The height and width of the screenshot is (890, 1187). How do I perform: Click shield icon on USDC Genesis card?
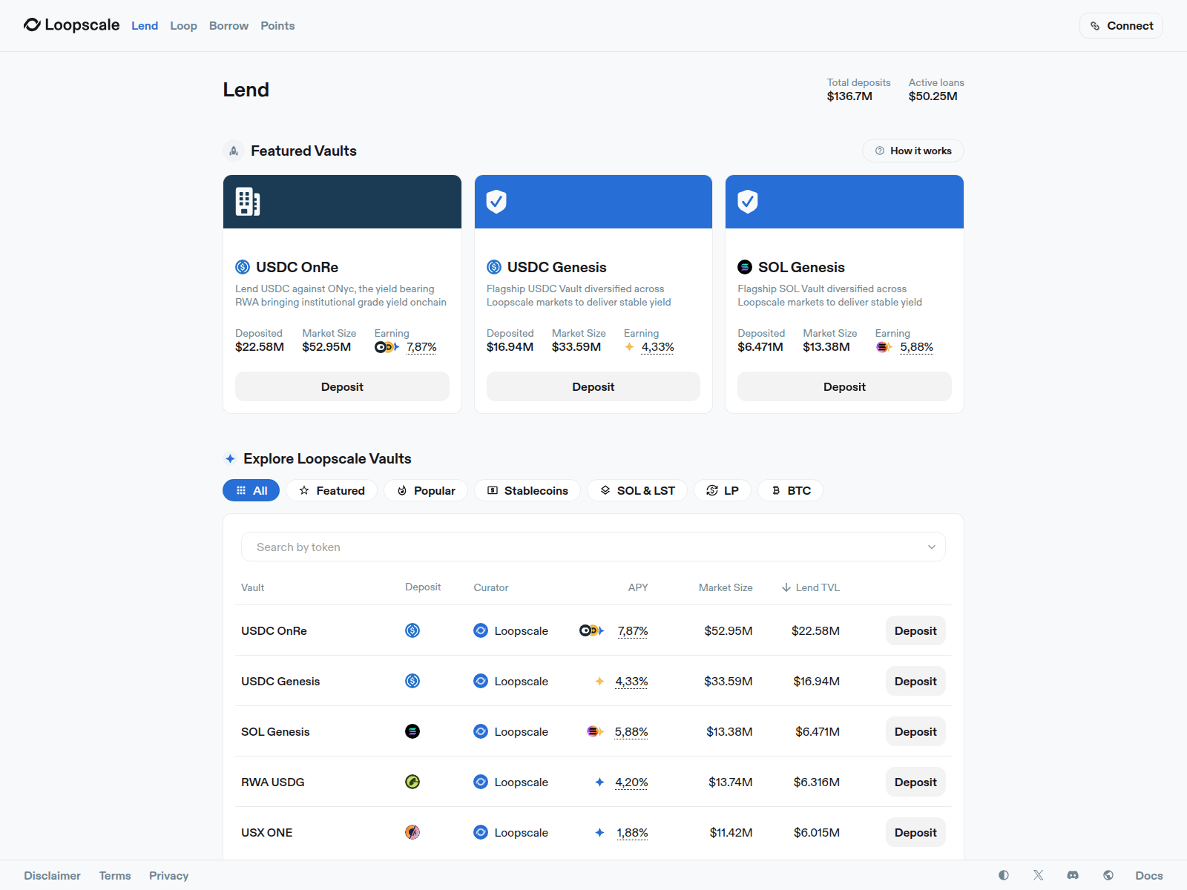tap(496, 202)
